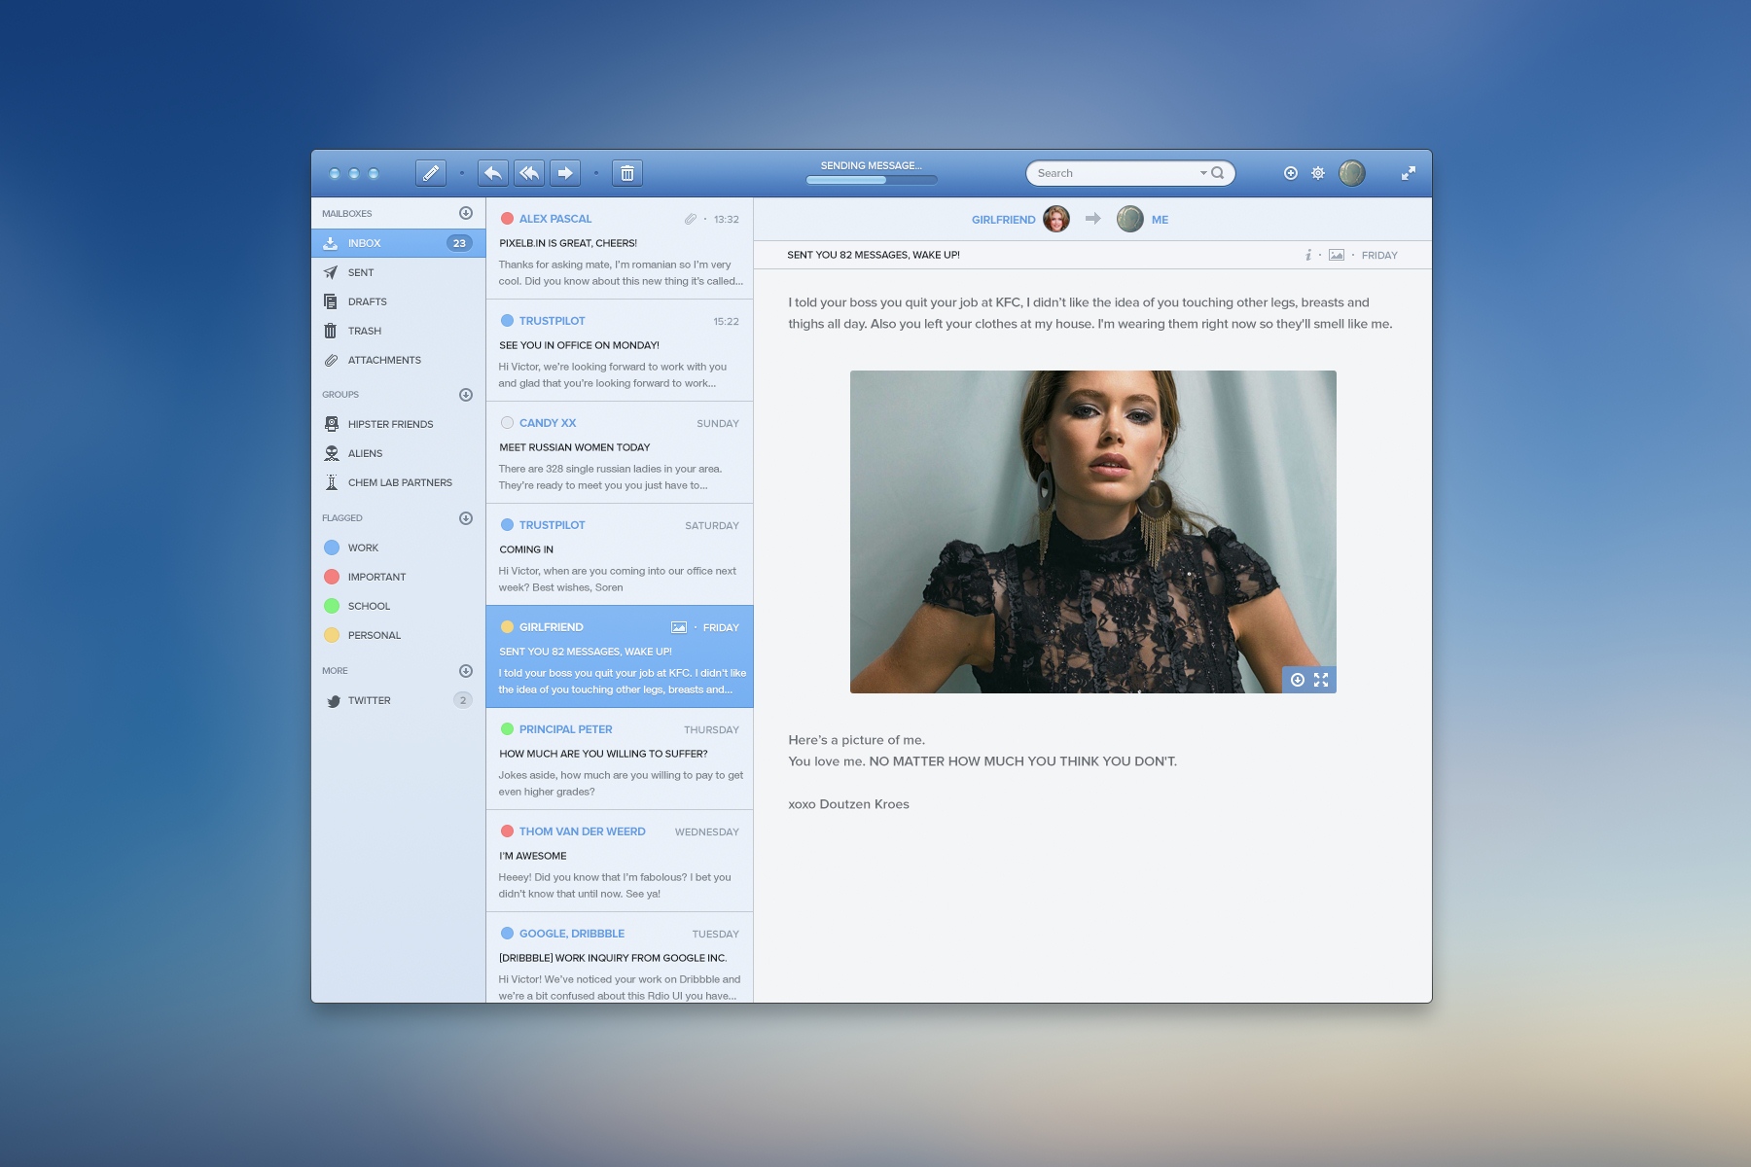Click the attached photo in the message

[1093, 532]
